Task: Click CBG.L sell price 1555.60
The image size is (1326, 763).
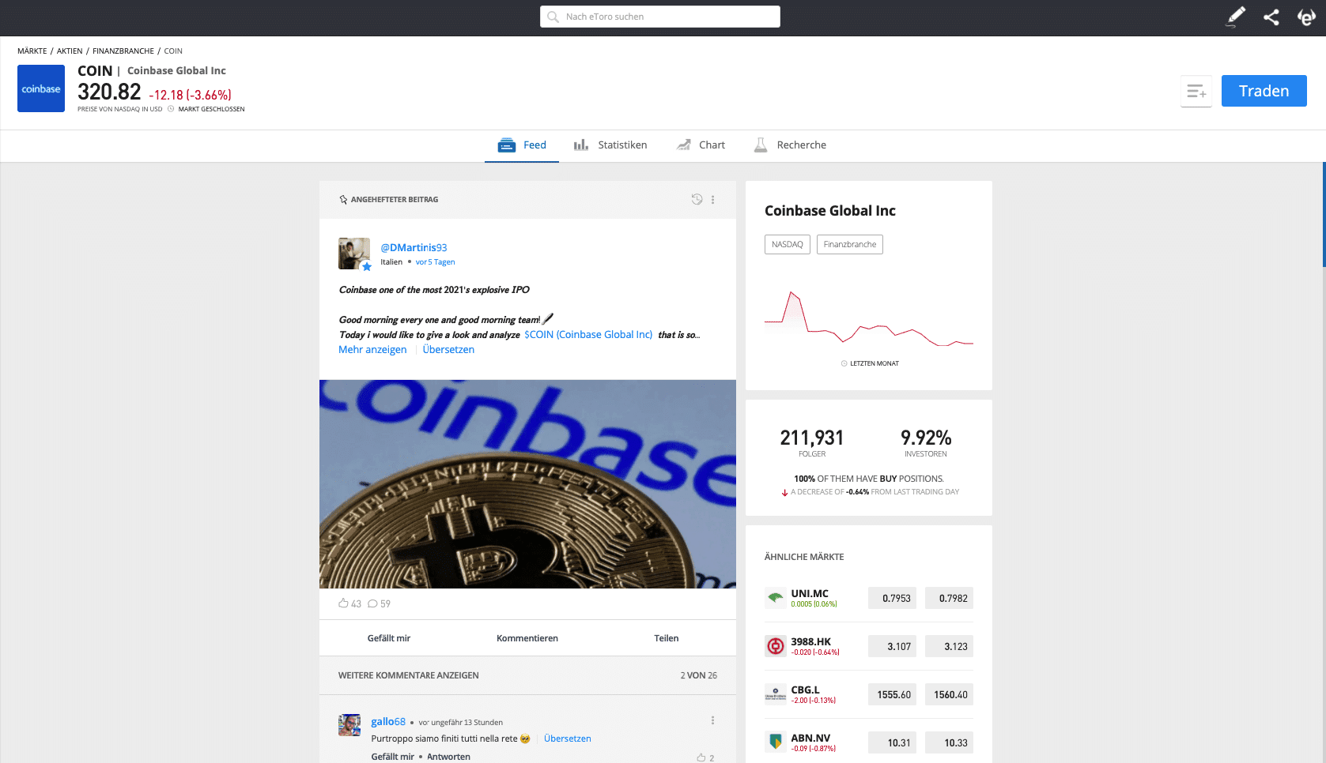Action: point(892,694)
